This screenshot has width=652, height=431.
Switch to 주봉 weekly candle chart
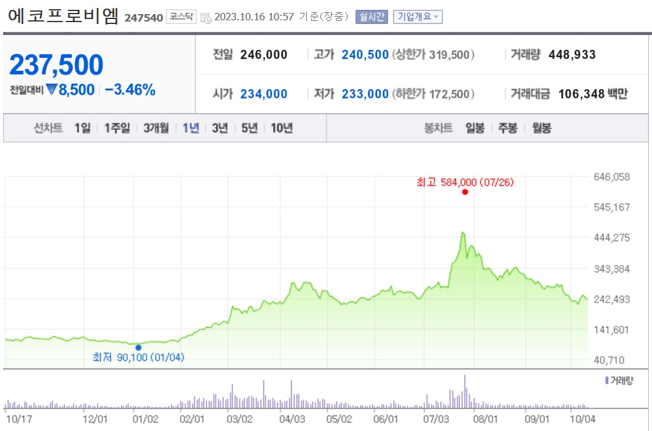point(507,128)
